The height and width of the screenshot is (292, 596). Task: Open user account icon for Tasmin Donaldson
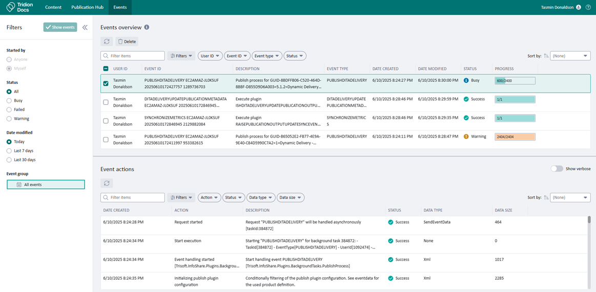click(x=579, y=7)
